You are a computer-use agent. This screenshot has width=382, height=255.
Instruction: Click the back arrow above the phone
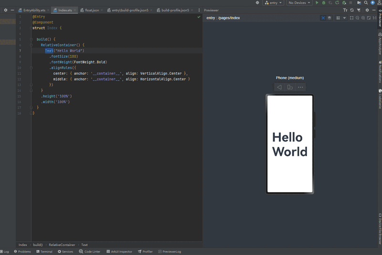click(x=279, y=87)
